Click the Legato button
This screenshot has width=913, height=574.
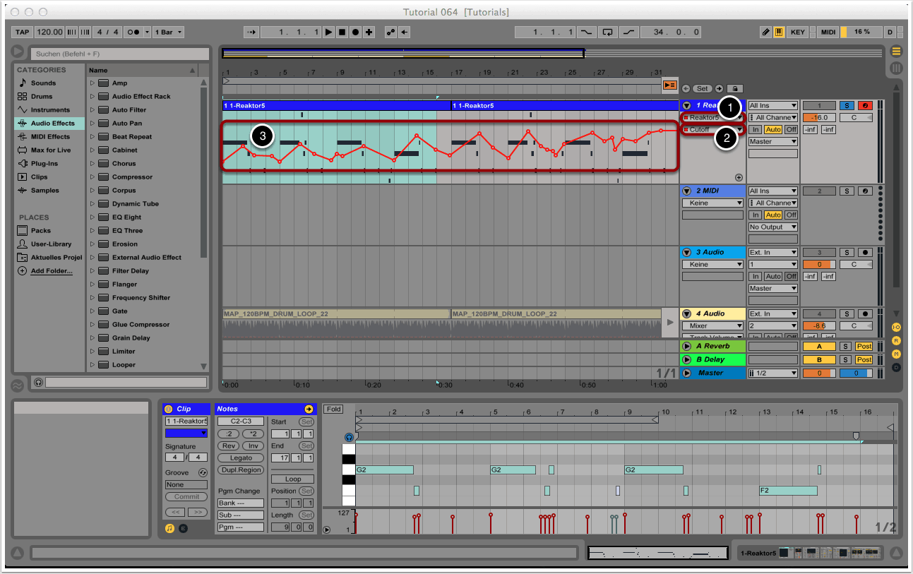pyautogui.click(x=241, y=458)
